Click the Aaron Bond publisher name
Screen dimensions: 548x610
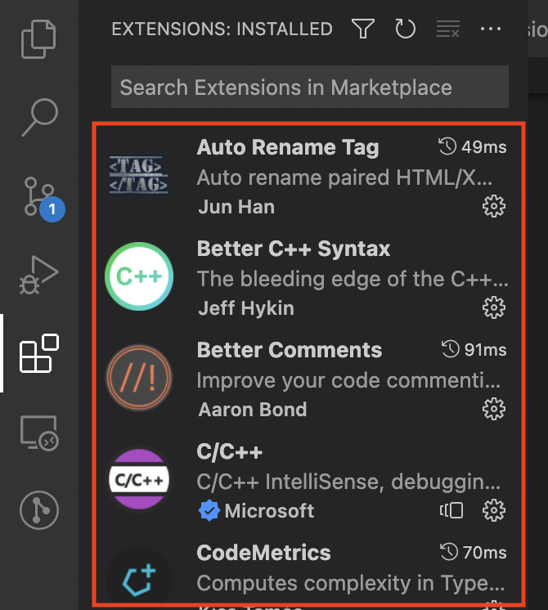pos(253,410)
